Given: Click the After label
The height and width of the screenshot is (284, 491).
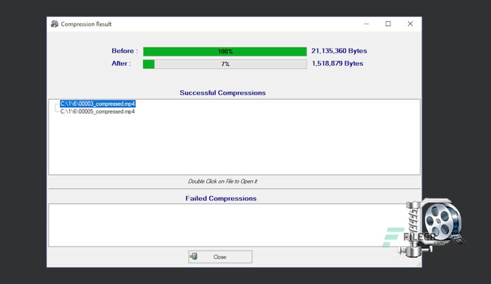Looking at the screenshot, I should pos(121,63).
